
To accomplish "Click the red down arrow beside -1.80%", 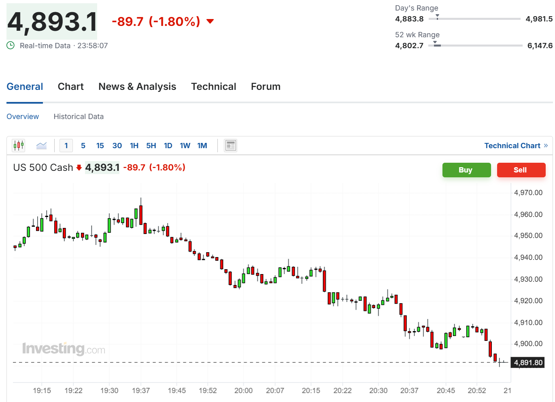I will tap(210, 21).
